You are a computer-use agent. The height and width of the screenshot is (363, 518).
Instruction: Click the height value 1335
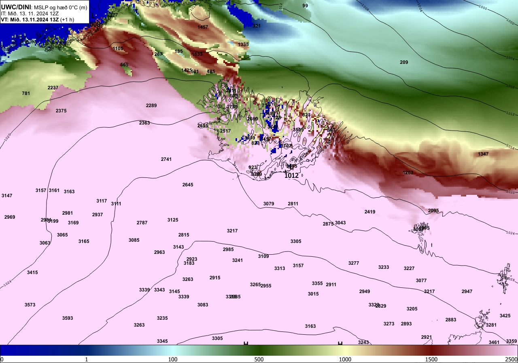tap(243, 44)
